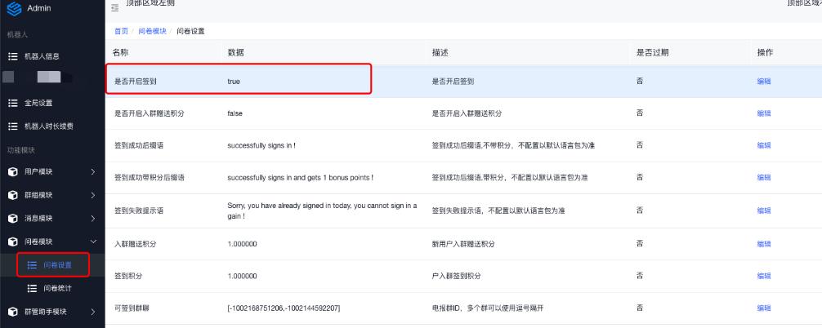Go to 首页 in the breadcrumb
822x328 pixels.
pos(121,31)
